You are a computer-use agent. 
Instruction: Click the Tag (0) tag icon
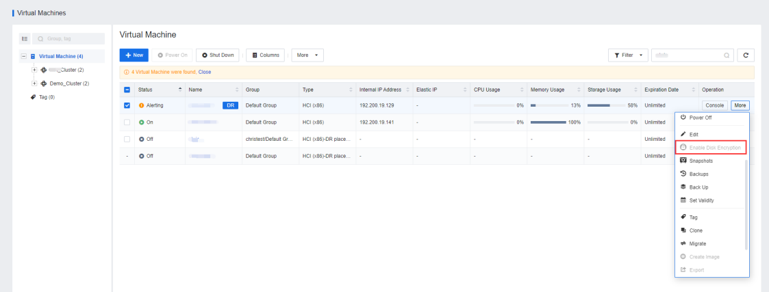pos(34,97)
